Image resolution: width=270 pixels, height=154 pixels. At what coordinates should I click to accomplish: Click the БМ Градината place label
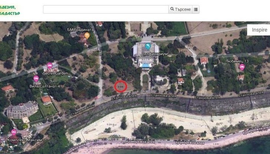80,30
